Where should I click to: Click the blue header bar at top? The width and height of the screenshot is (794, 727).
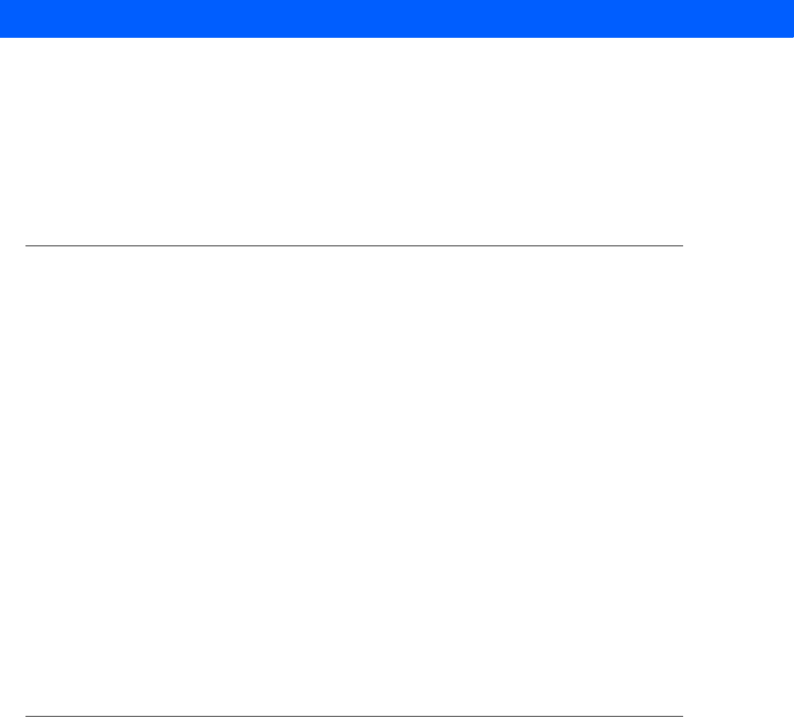[397, 19]
